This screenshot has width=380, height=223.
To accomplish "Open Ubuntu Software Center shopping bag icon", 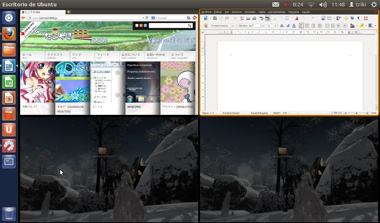I will 9,114.
